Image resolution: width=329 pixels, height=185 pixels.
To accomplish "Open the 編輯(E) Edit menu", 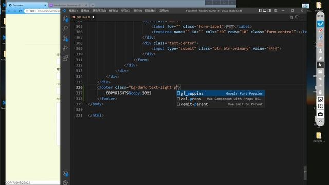I will [85, 11].
